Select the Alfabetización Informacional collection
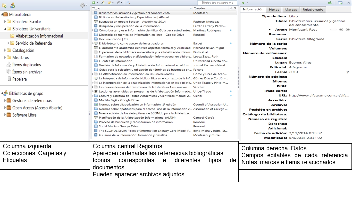Screen dimensions: 352x198 click(39, 36)
